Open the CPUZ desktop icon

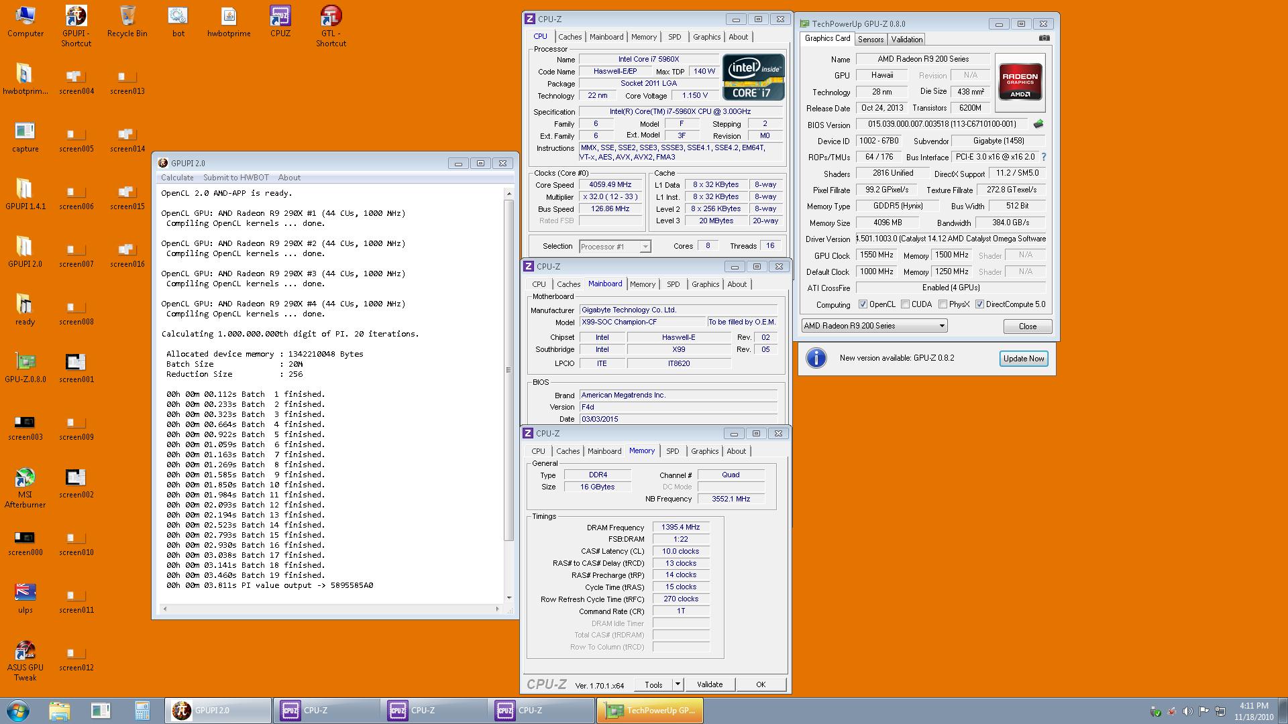coord(280,21)
